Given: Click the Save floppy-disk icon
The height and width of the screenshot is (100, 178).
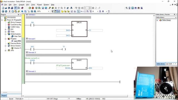Looking at the screenshot, I should [x=9, y=8].
